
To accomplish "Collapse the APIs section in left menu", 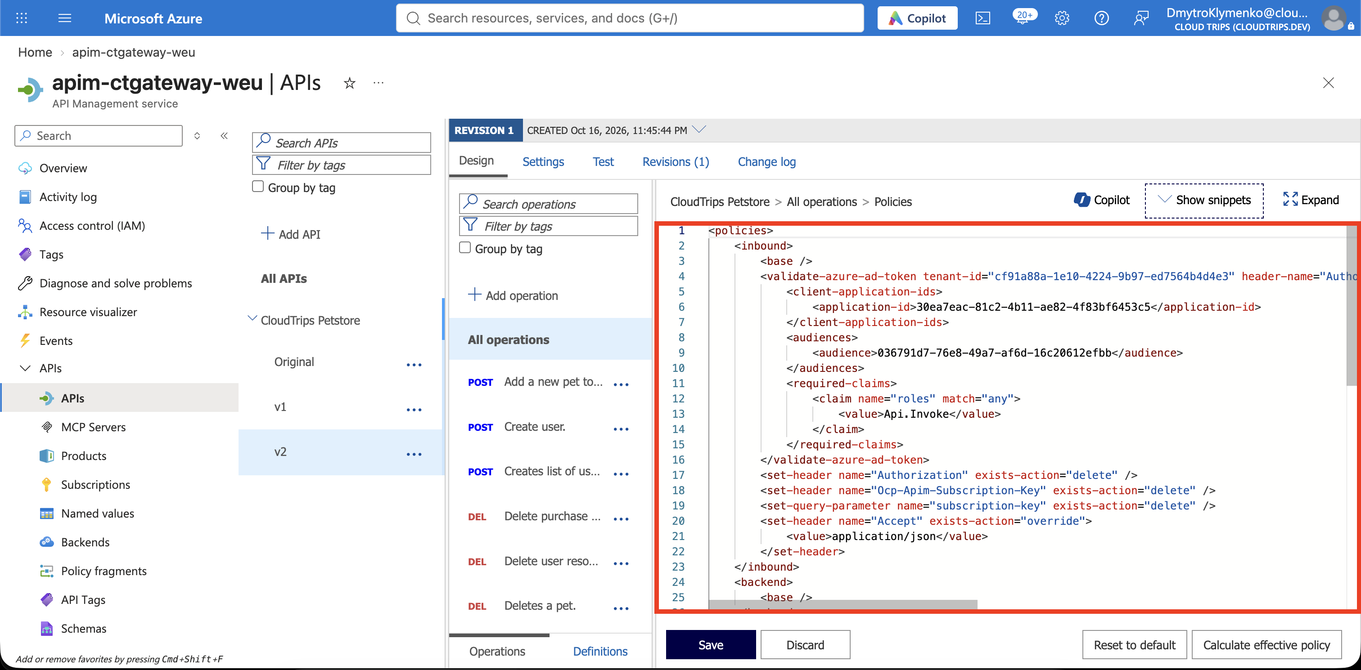I will point(25,368).
